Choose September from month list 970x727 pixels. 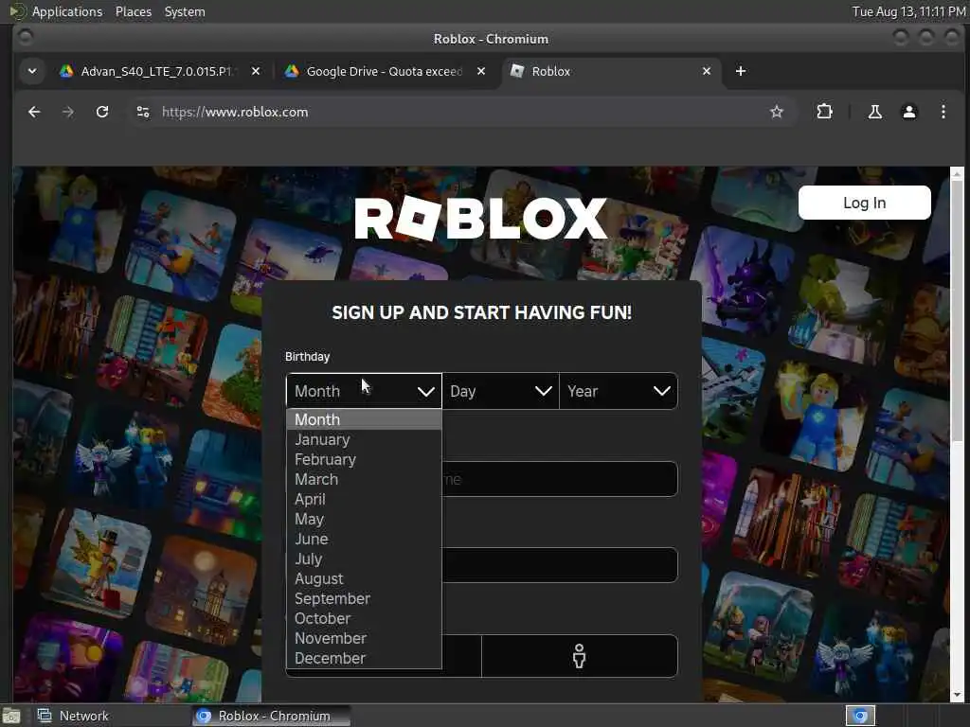[364, 598]
